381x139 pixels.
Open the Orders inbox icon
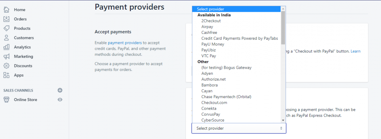[7, 19]
